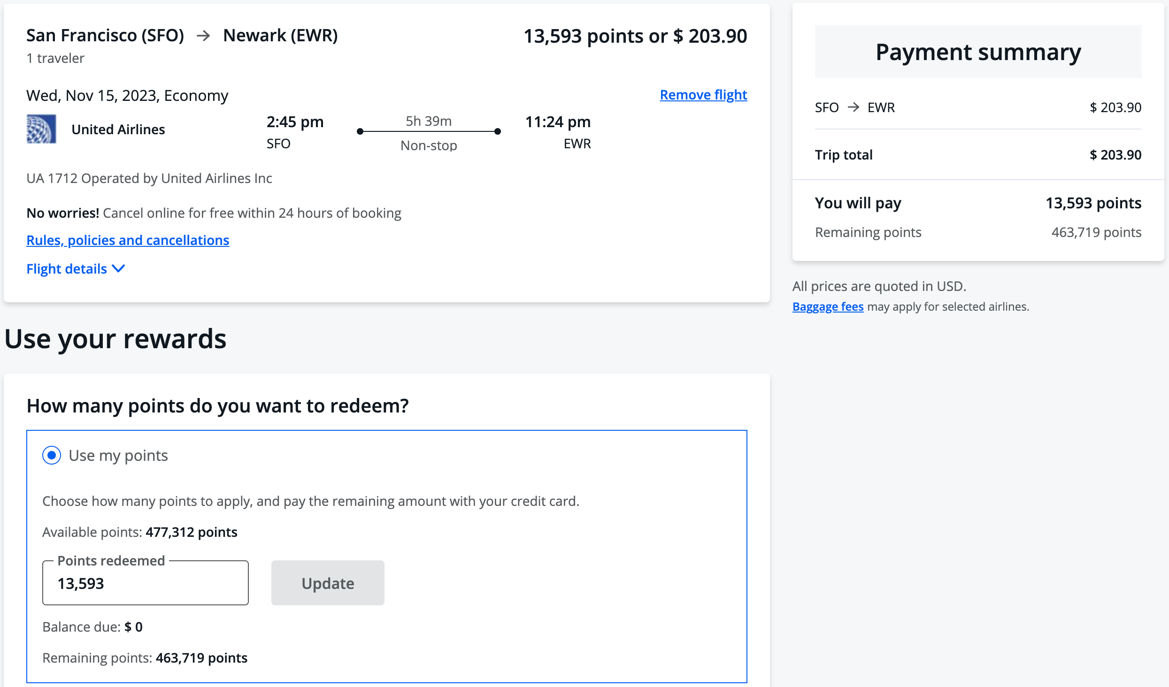Click the Non-stop label

[429, 145]
